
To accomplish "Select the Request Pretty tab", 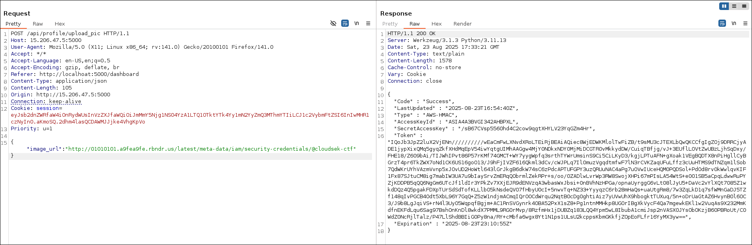I will pyautogui.click(x=13, y=24).
